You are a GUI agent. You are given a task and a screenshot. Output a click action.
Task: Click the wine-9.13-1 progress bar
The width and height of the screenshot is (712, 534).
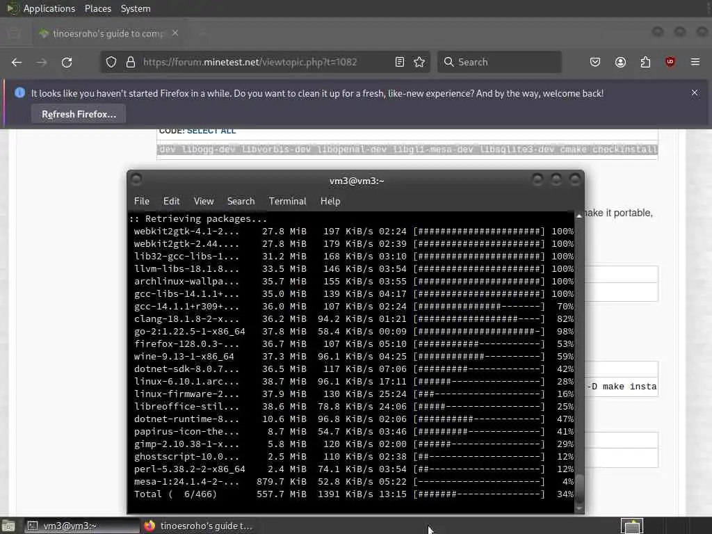(x=478, y=357)
